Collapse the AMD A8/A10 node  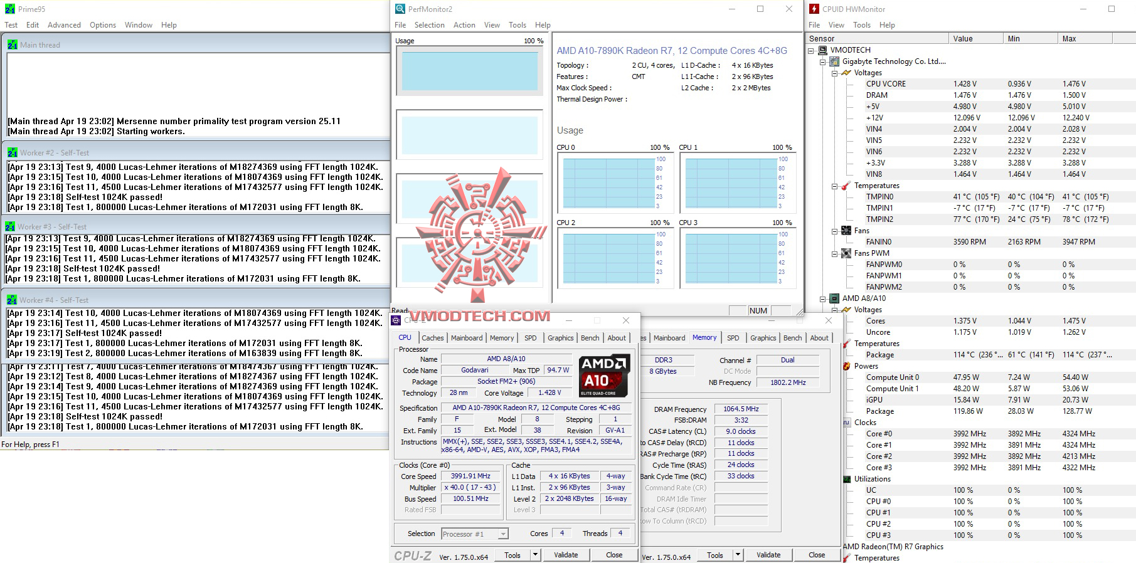(822, 298)
